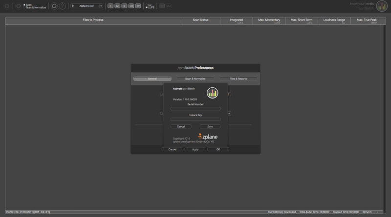Click the 'Total Audio Time: 00:00:00' status
The image size is (391, 217).
(x=314, y=212)
